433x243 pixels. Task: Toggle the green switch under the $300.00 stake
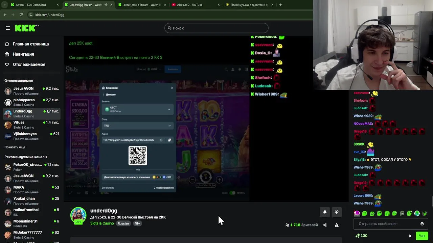(79, 124)
